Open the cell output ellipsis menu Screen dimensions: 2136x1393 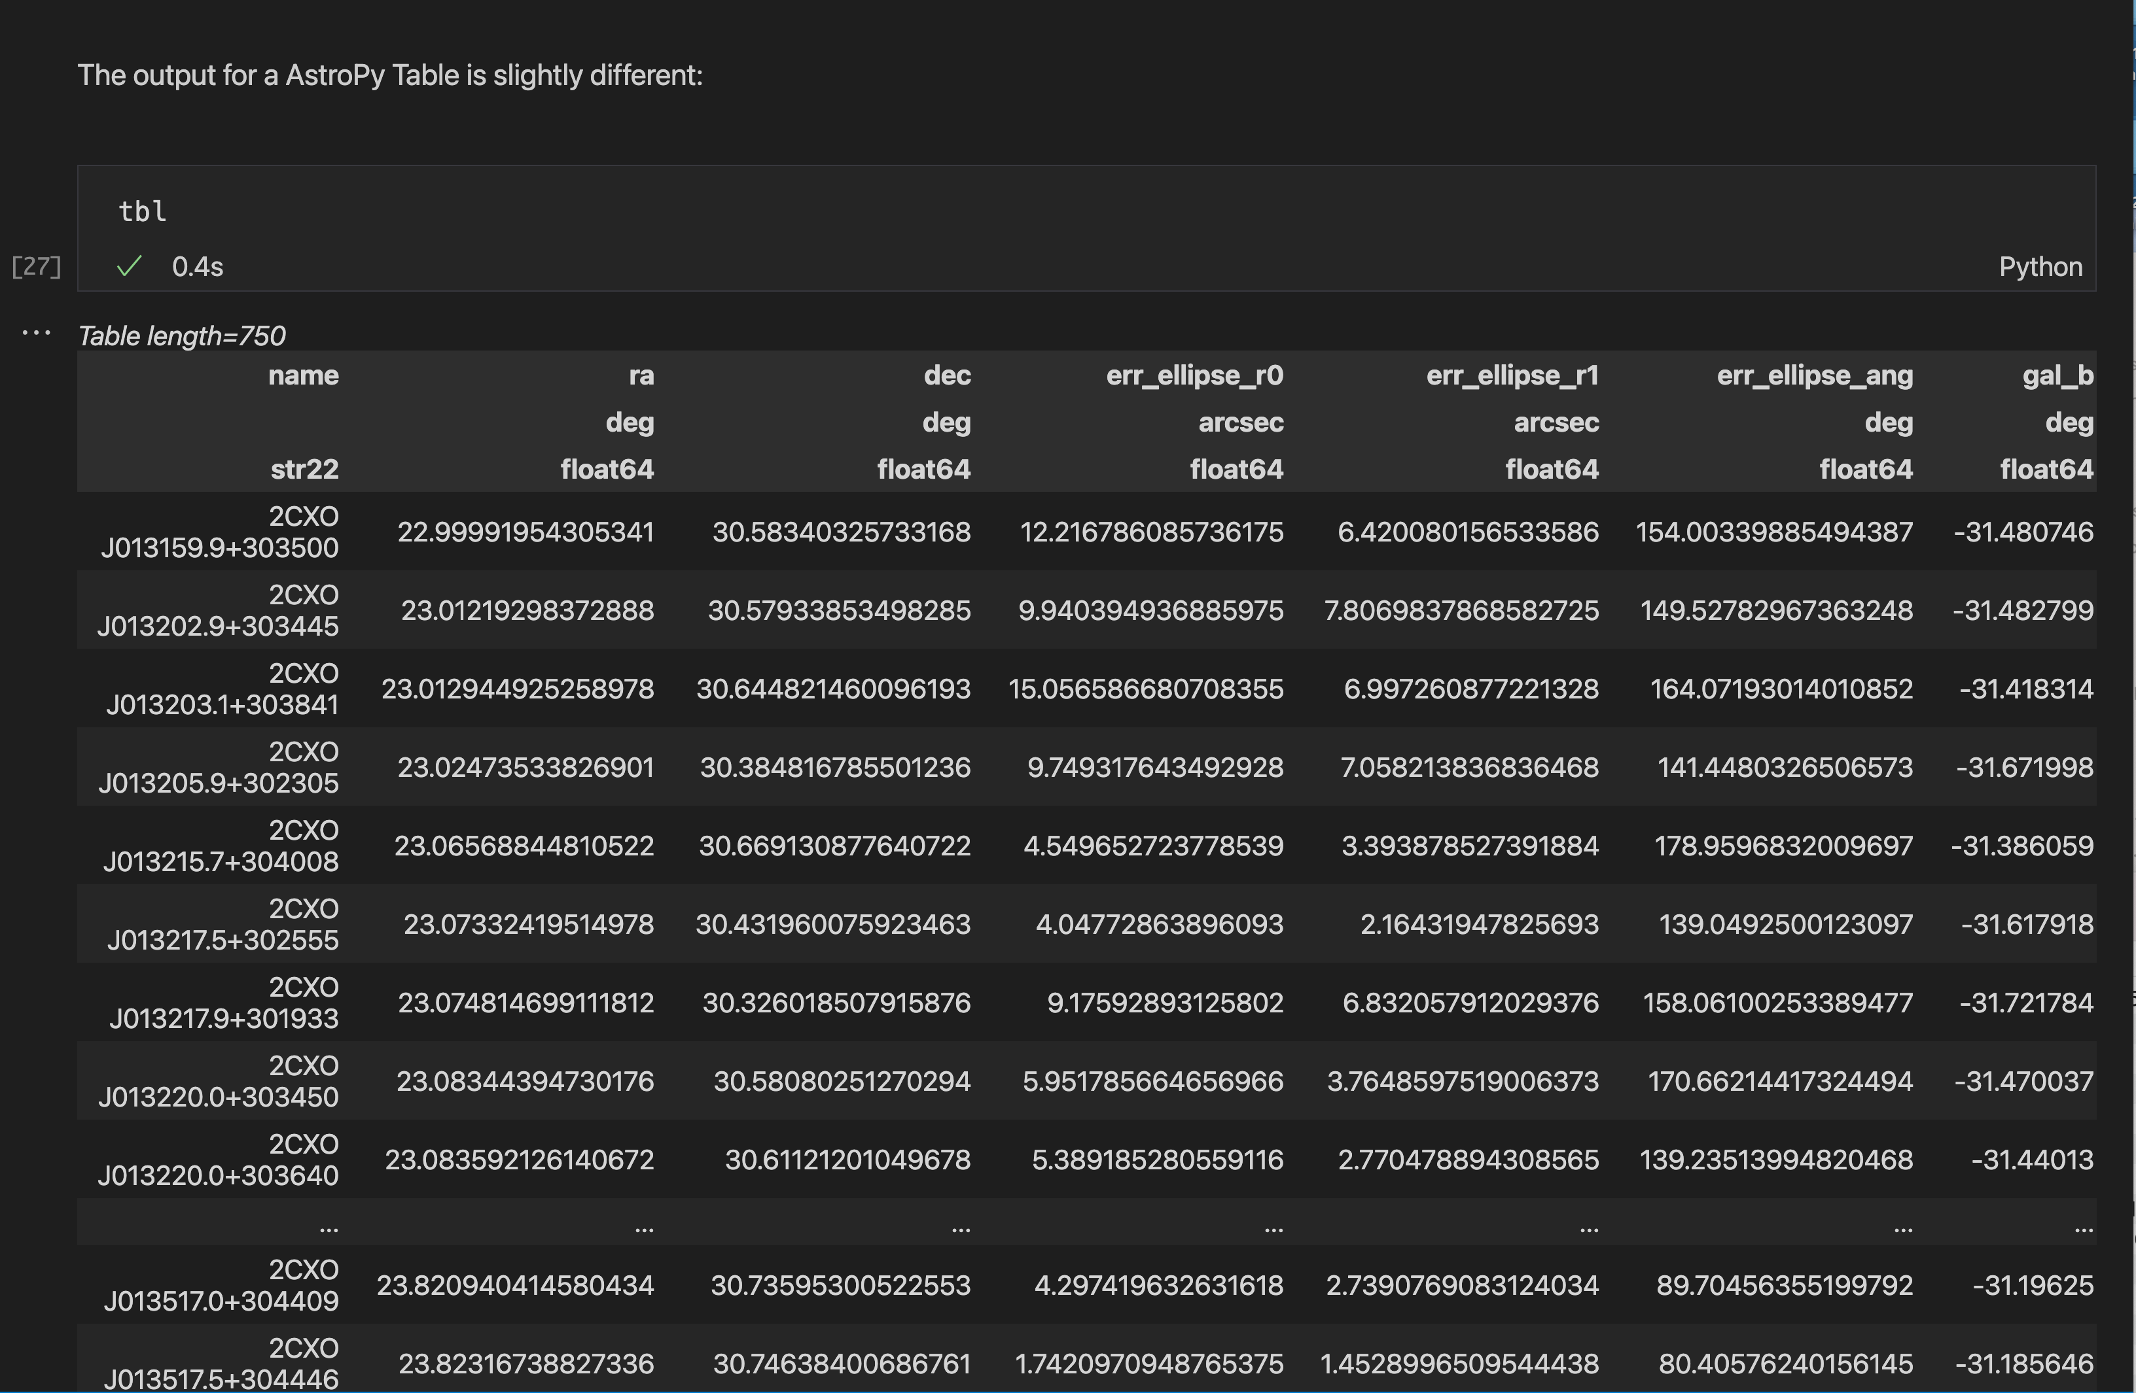click(36, 333)
